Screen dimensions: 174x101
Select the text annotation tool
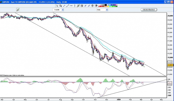point(82,6)
